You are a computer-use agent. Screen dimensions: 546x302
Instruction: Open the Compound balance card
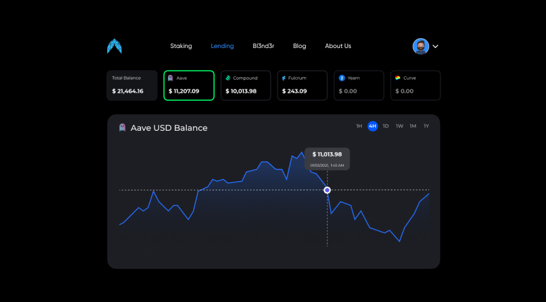click(245, 85)
